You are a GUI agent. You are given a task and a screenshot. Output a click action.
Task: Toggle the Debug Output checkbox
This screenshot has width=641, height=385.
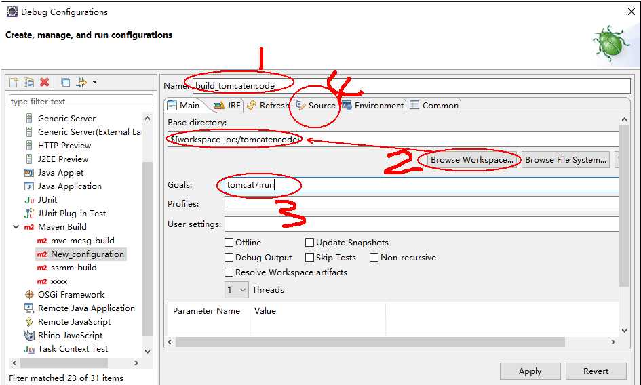point(229,258)
